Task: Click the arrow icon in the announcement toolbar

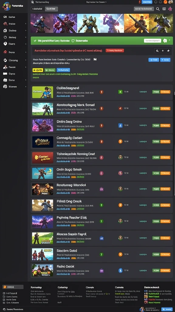Action: click(168, 51)
